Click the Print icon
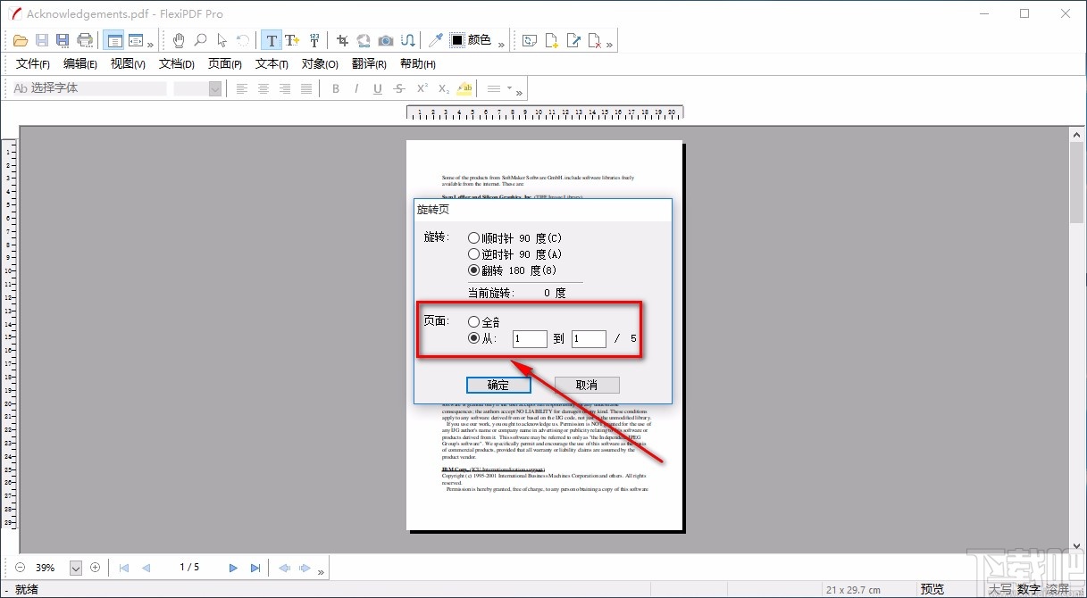This screenshot has height=598, width=1087. pos(85,40)
